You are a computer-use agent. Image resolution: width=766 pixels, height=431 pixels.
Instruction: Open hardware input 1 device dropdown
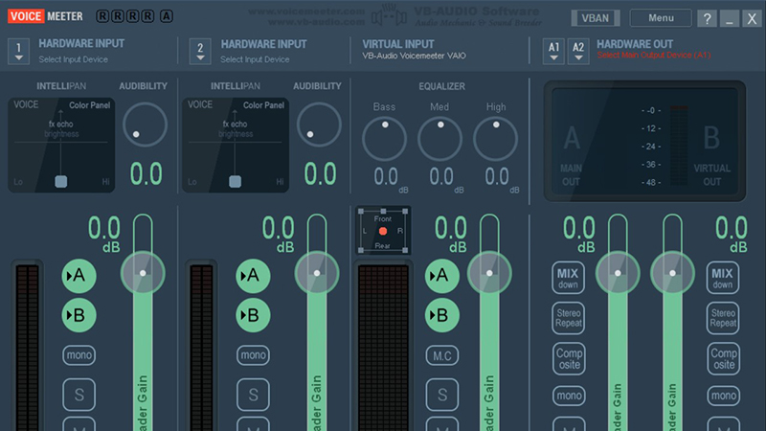tap(18, 52)
